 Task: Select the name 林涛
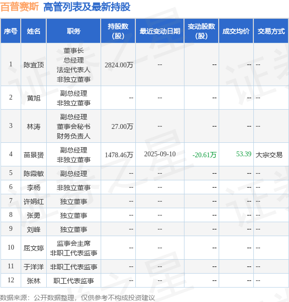click(34, 126)
